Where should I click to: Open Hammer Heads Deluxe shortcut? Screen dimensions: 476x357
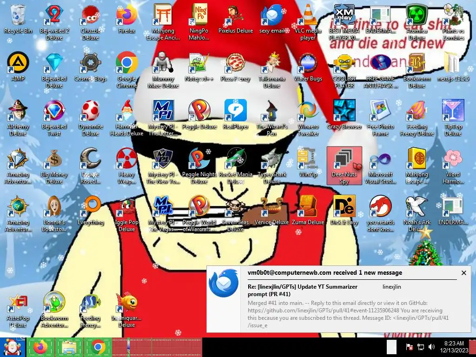[x=126, y=118]
